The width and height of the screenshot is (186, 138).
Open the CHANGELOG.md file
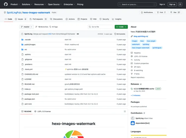(x=31, y=74)
